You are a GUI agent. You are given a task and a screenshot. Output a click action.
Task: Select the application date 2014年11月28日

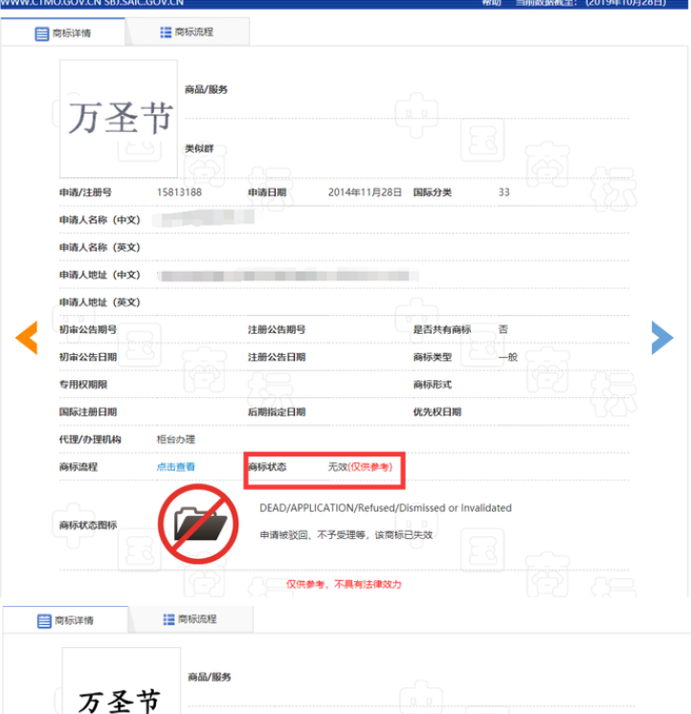tap(365, 192)
